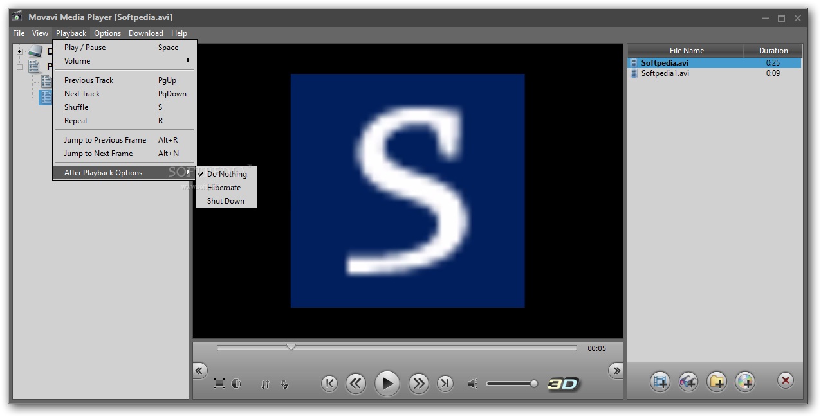
Task: Add 3D video with glasses plus icon
Action: (688, 381)
